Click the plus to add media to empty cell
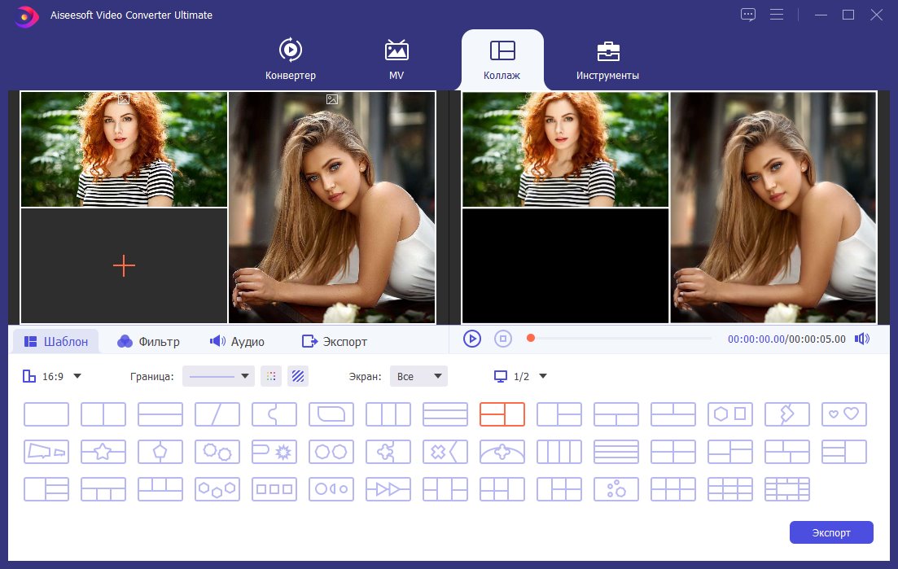This screenshot has width=898, height=569. 124,265
